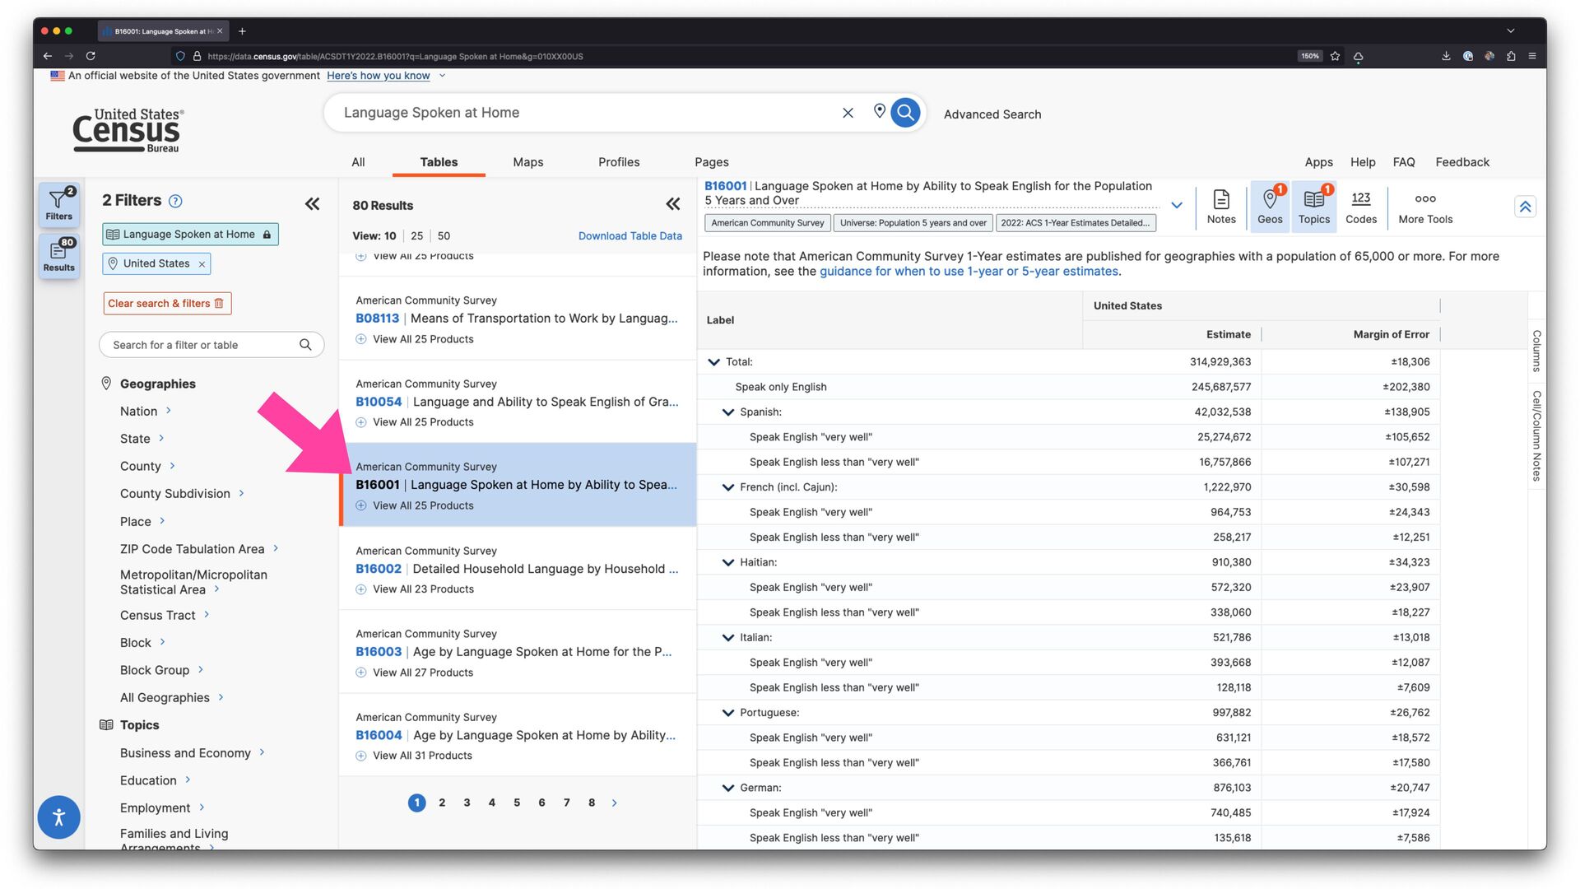
Task: Open the Results panel icon
Action: coord(58,255)
